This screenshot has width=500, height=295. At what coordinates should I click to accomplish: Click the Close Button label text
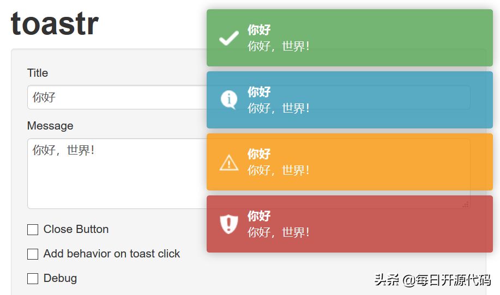76,229
